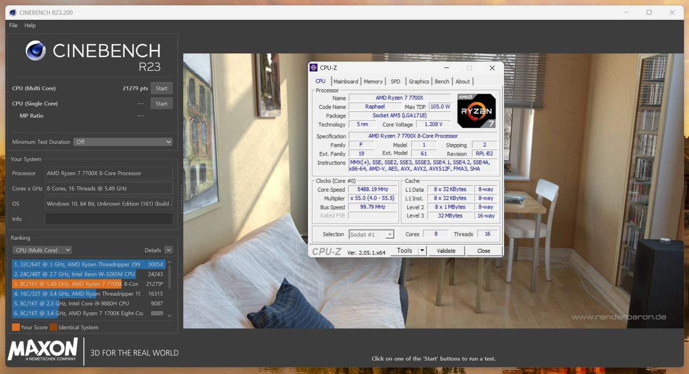Minimize the CPU-Z window
Image resolution: width=689 pixels, height=374 pixels.
coord(446,68)
